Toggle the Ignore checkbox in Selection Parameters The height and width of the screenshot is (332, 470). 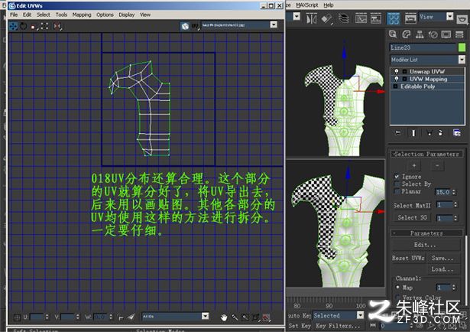pos(397,177)
